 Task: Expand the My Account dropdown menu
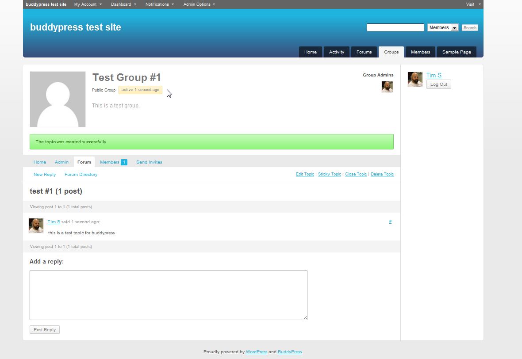pos(88,4)
